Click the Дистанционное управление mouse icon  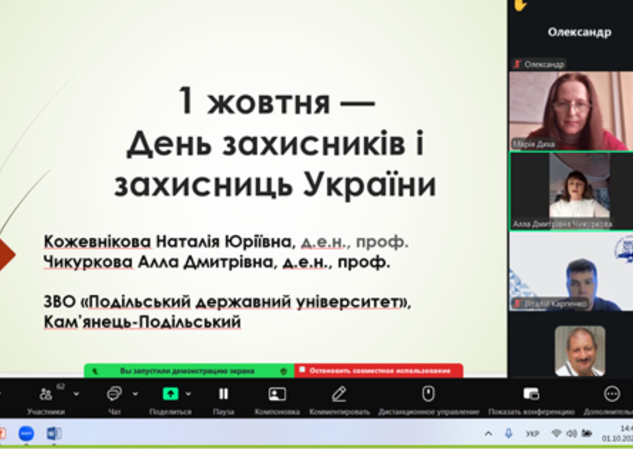[x=428, y=394]
